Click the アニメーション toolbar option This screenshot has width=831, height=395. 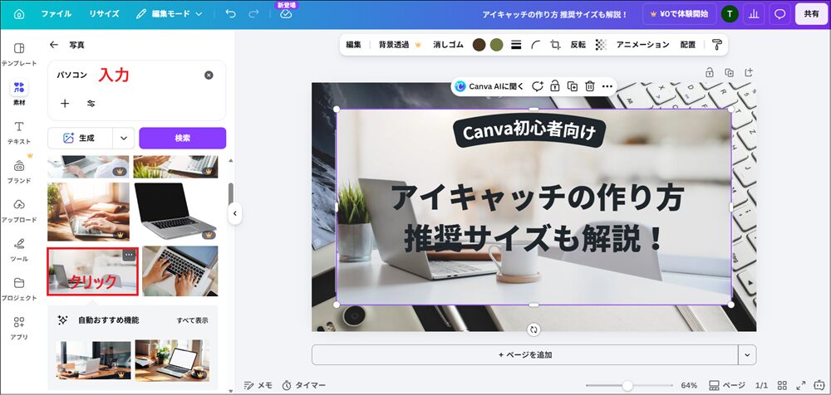click(x=643, y=45)
